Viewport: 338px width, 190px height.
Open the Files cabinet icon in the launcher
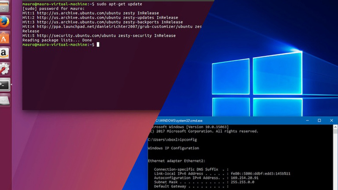pyautogui.click(x=5, y=6)
